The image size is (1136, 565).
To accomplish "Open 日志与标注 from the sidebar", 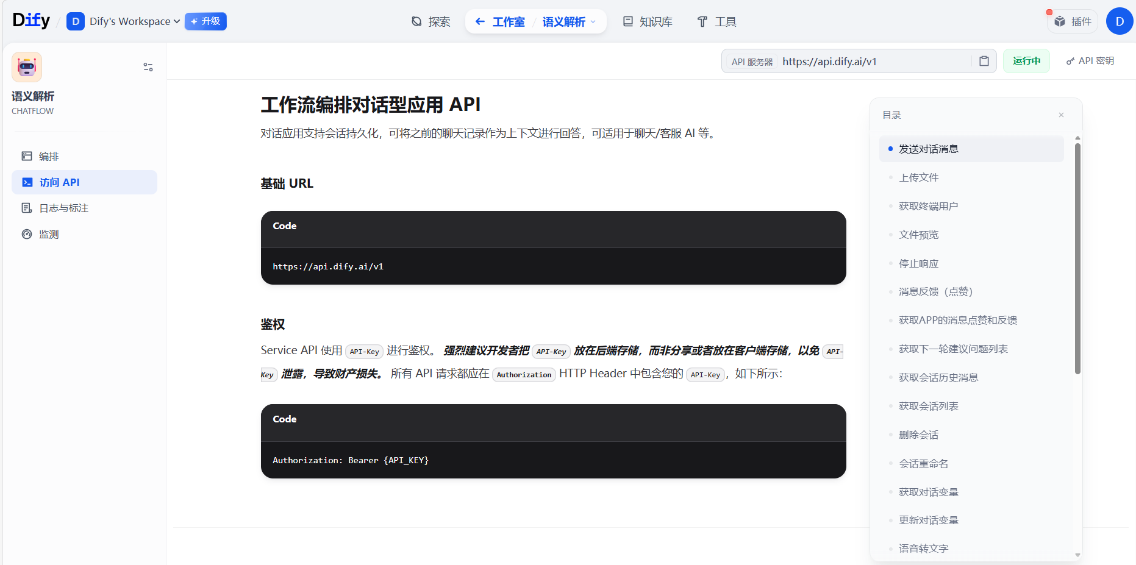I will (x=63, y=208).
